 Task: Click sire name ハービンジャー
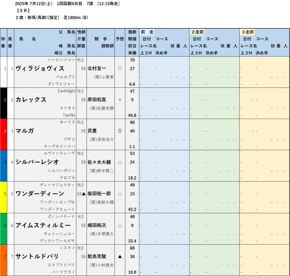(61, 60)
